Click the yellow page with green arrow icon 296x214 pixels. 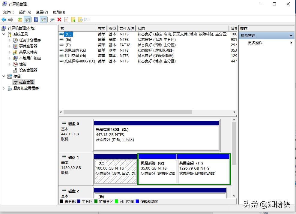coord(73,20)
